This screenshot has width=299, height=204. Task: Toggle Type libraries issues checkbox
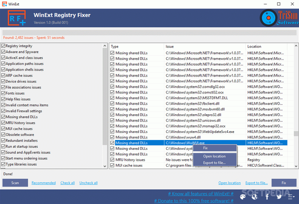coord(3,164)
